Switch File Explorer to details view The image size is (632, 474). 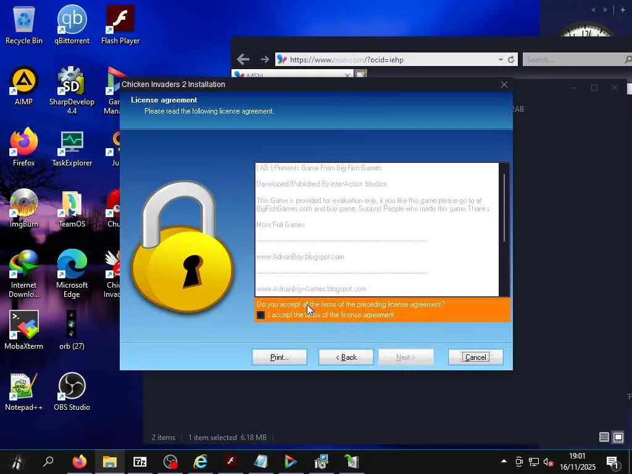pos(604,437)
